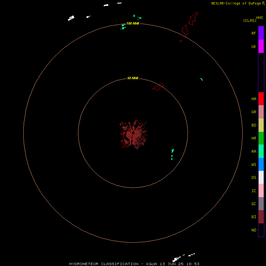Screen dimensions: 266x266
Task: Click the 50 NMI range ring label
Action: click(133, 78)
